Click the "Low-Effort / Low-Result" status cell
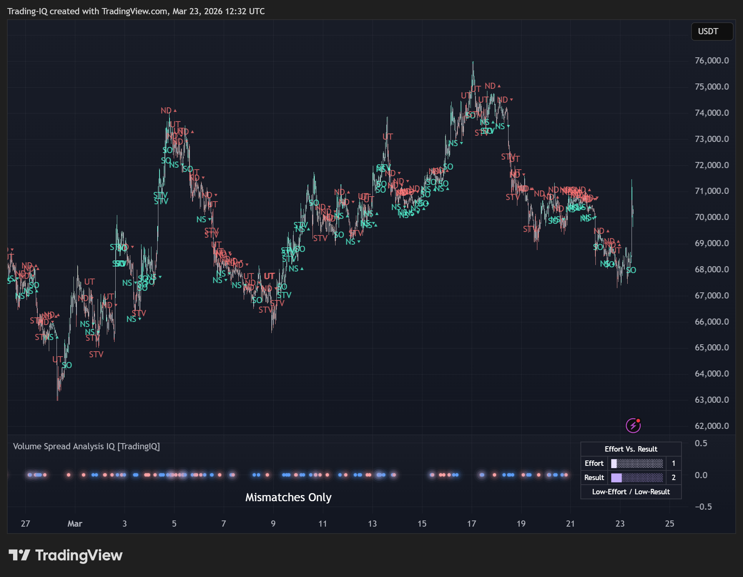This screenshot has height=577, width=743. [631, 492]
